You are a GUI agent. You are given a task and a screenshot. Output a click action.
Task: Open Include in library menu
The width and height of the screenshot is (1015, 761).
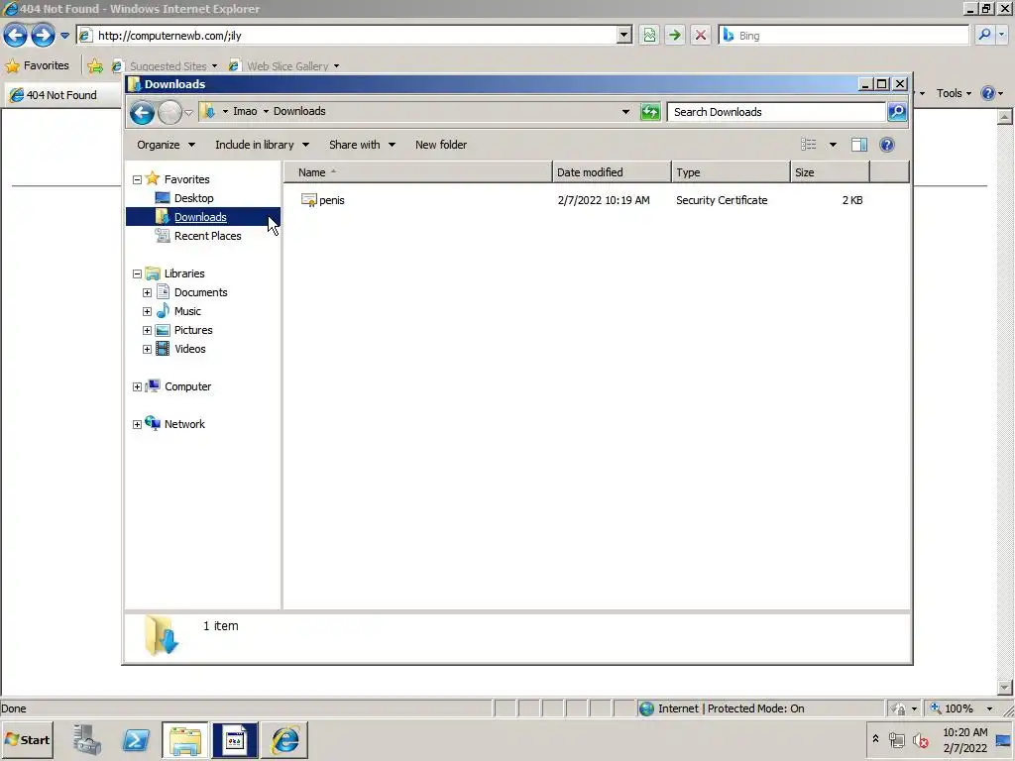[262, 145]
